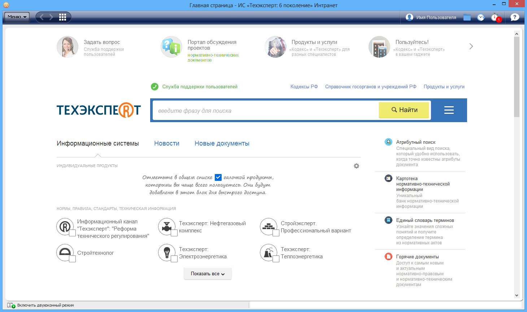527x312 pixels.
Task: Click the scrollbar up arrow
Action: [x=517, y=34]
